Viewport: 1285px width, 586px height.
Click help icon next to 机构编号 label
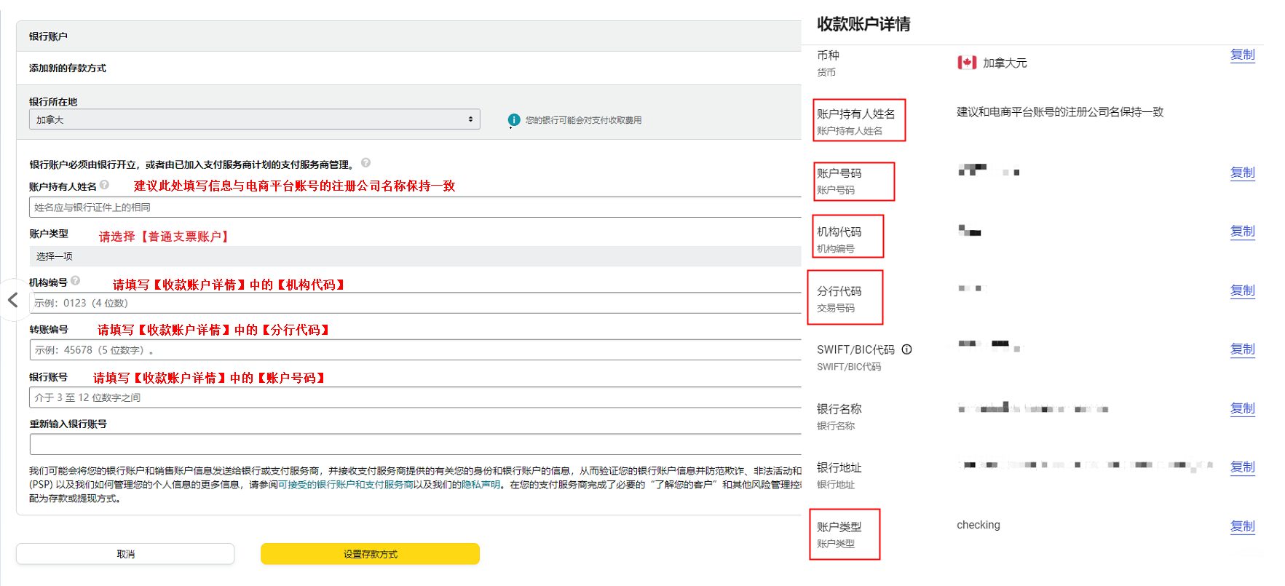(x=76, y=281)
